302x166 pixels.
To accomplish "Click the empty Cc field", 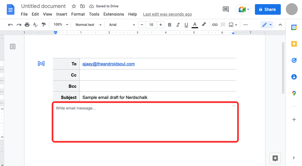I will click(x=158, y=75).
